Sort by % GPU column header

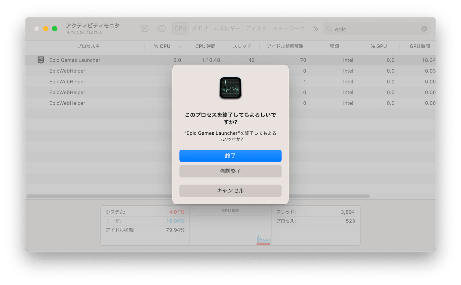379,46
